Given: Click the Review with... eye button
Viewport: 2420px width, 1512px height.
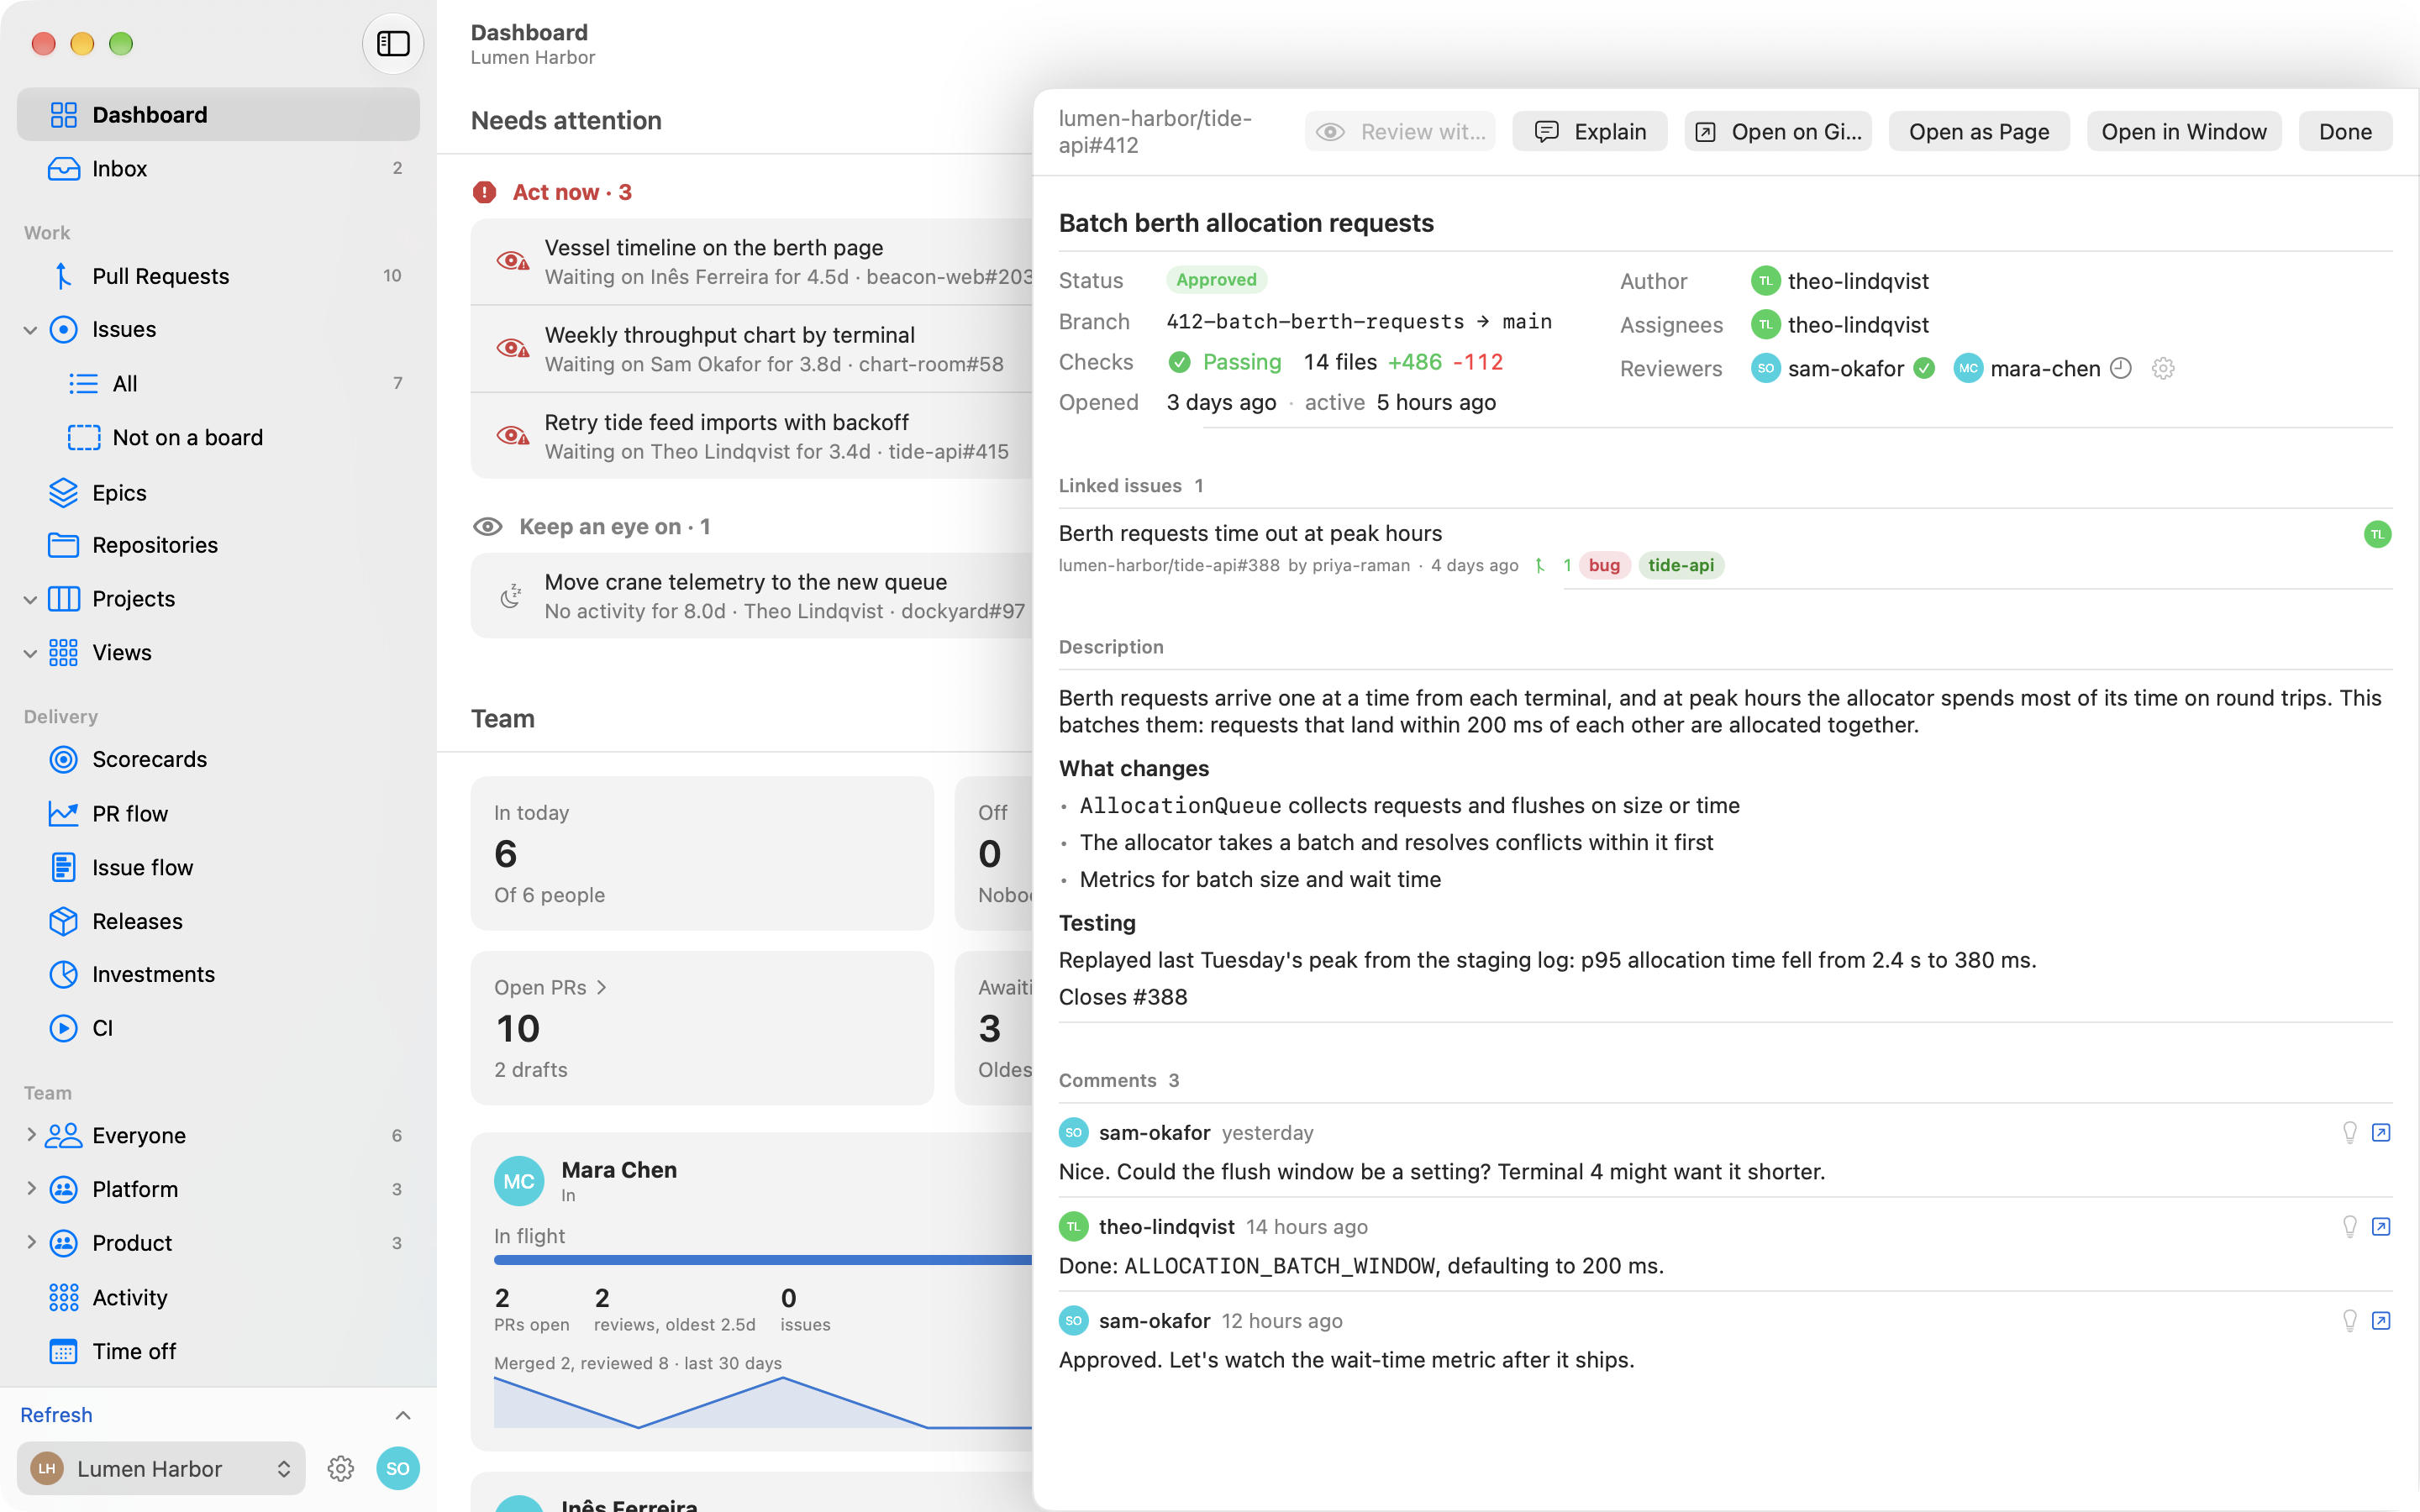Looking at the screenshot, I should [x=1400, y=131].
